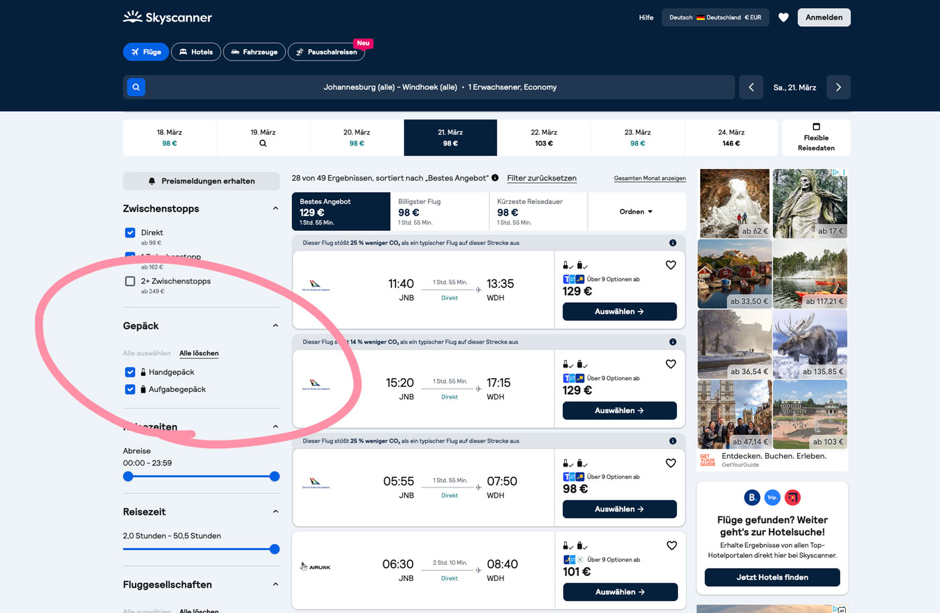This screenshot has height=613, width=940.
Task: Enable 2+ Zwischenstopps checkbox
Action: point(130,281)
